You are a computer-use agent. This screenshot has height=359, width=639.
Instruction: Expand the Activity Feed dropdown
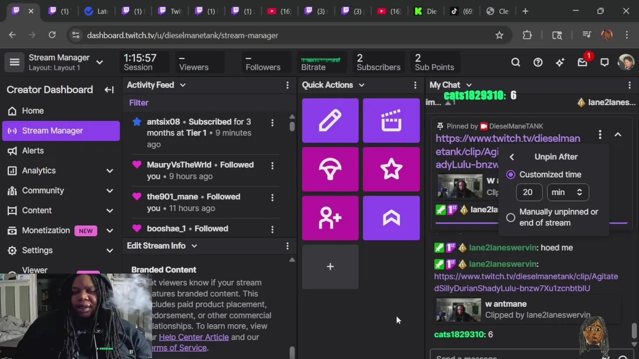(x=183, y=85)
